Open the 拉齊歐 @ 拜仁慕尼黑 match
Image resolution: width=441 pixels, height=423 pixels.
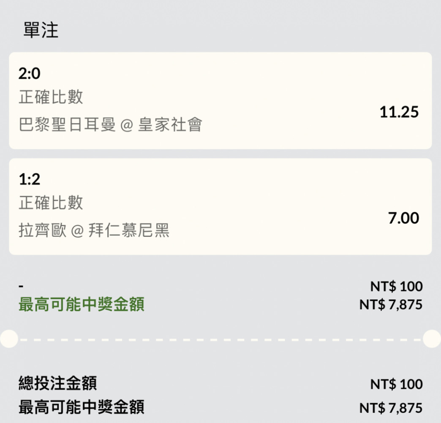pyautogui.click(x=94, y=230)
